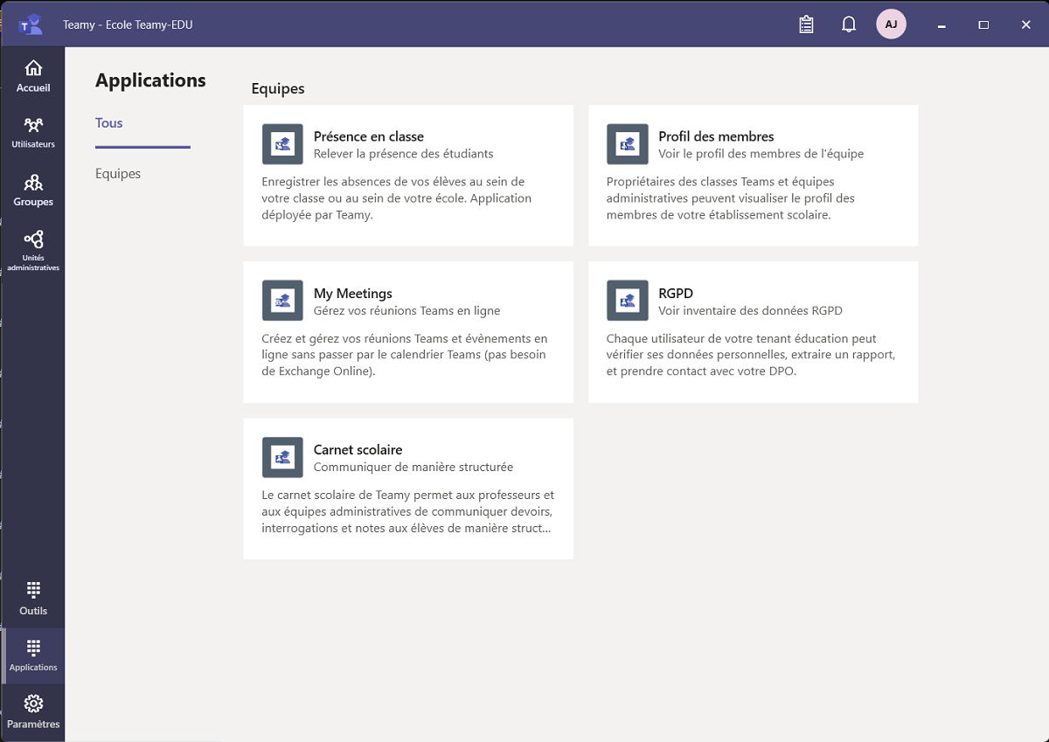Open Paramètres gear icon

[33, 704]
